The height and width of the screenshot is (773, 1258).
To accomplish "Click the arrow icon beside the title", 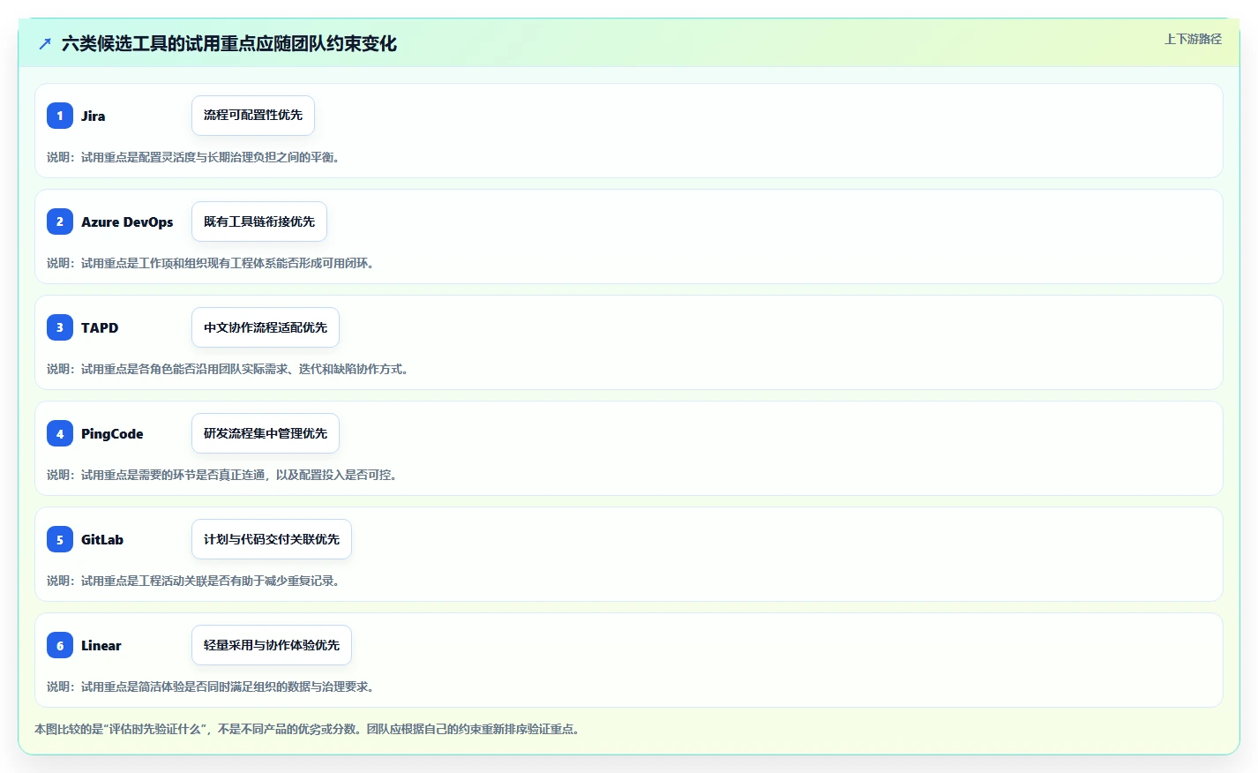I will 45,43.
